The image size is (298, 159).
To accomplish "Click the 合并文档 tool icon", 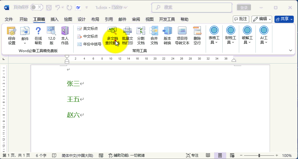I will click(154, 36).
